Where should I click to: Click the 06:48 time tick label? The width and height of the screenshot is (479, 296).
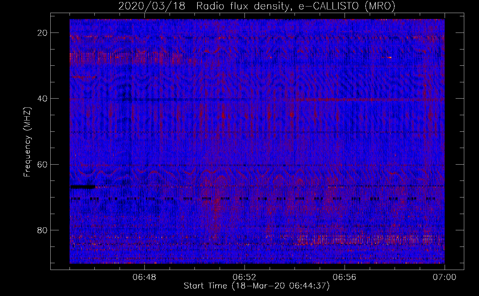tap(144, 277)
